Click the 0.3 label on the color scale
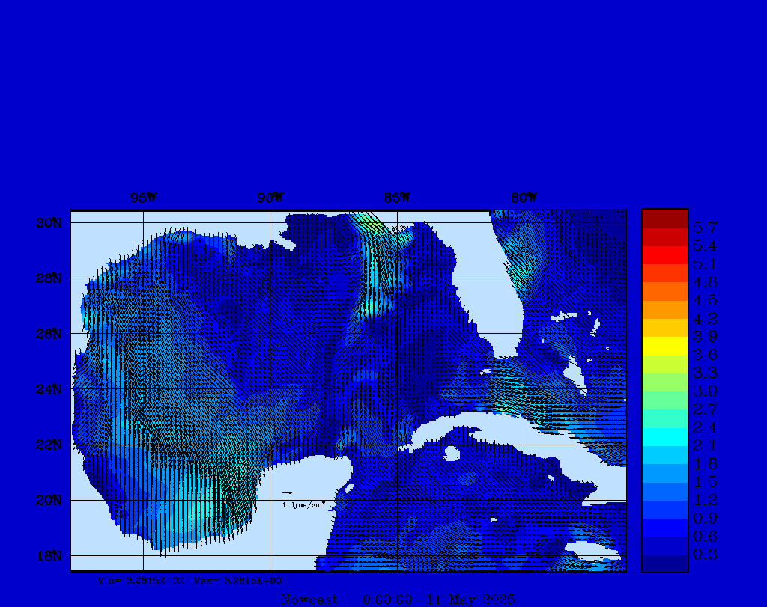 click(705, 555)
